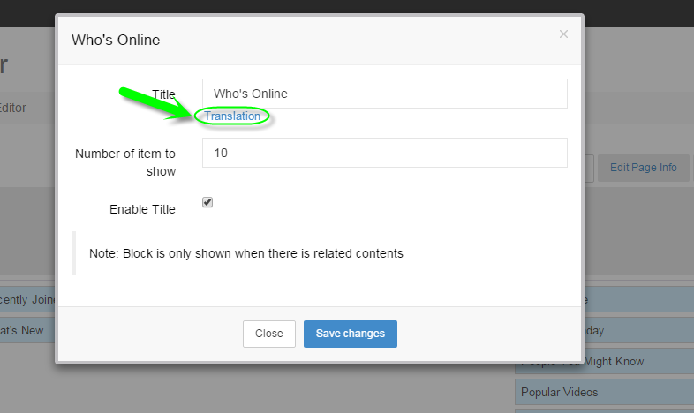
Task: Click the Save changes button
Action: click(350, 334)
